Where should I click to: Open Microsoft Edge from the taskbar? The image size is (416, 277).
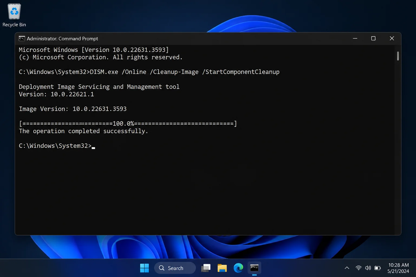(x=238, y=268)
